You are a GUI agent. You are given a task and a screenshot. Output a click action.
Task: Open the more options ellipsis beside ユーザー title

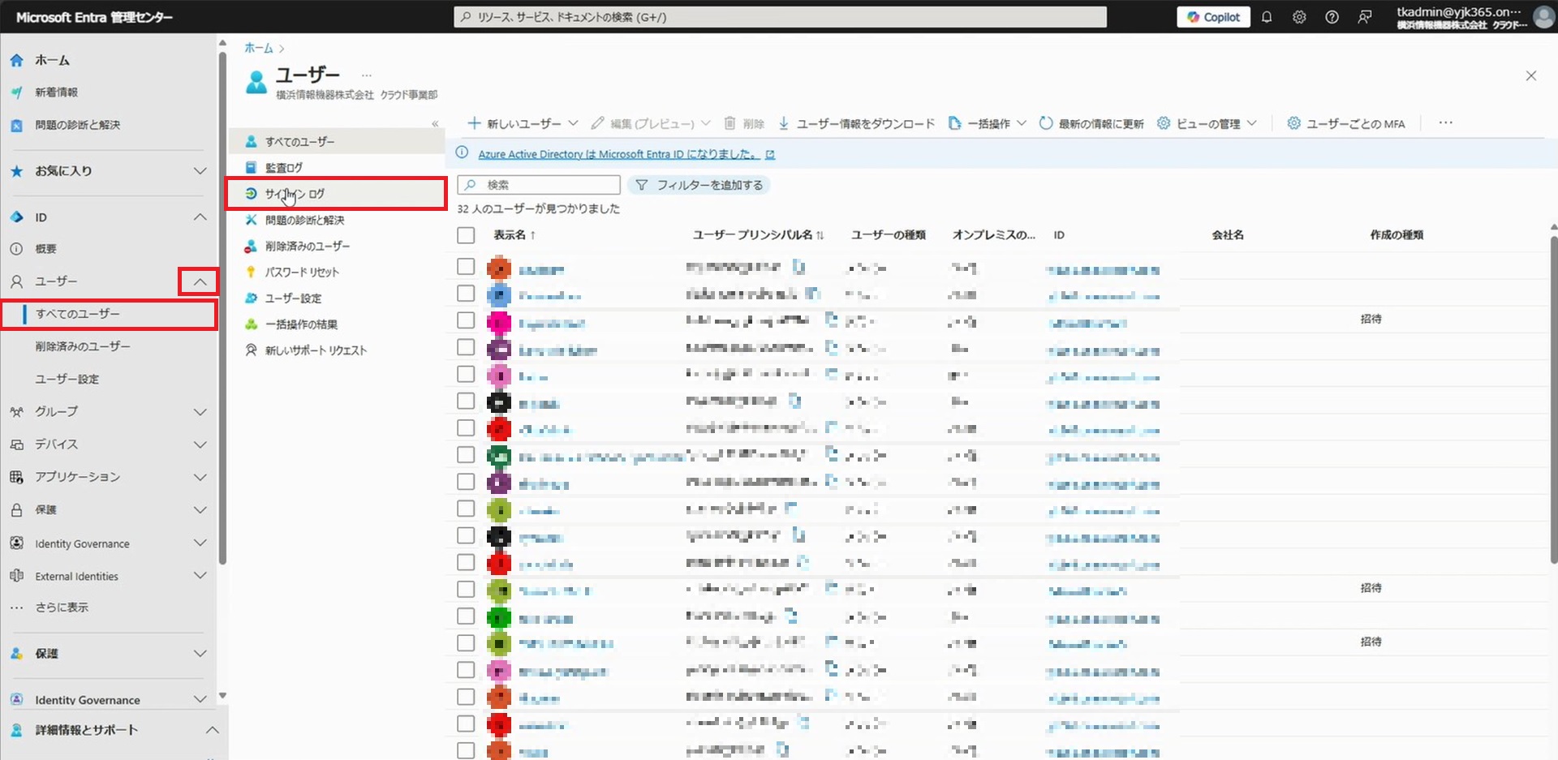[x=367, y=75]
